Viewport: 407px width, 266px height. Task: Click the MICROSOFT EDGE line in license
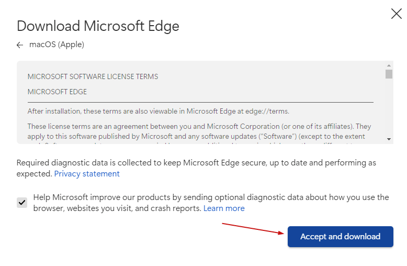tap(57, 92)
